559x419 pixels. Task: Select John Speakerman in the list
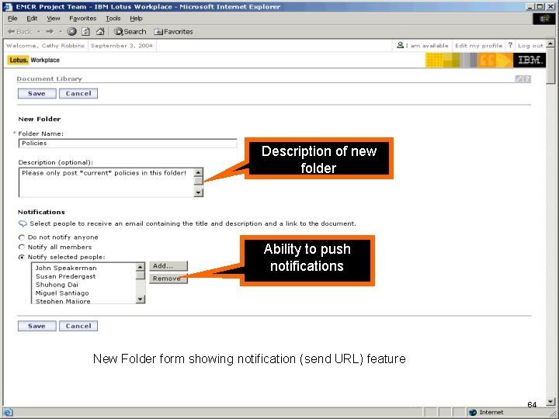[66, 268]
